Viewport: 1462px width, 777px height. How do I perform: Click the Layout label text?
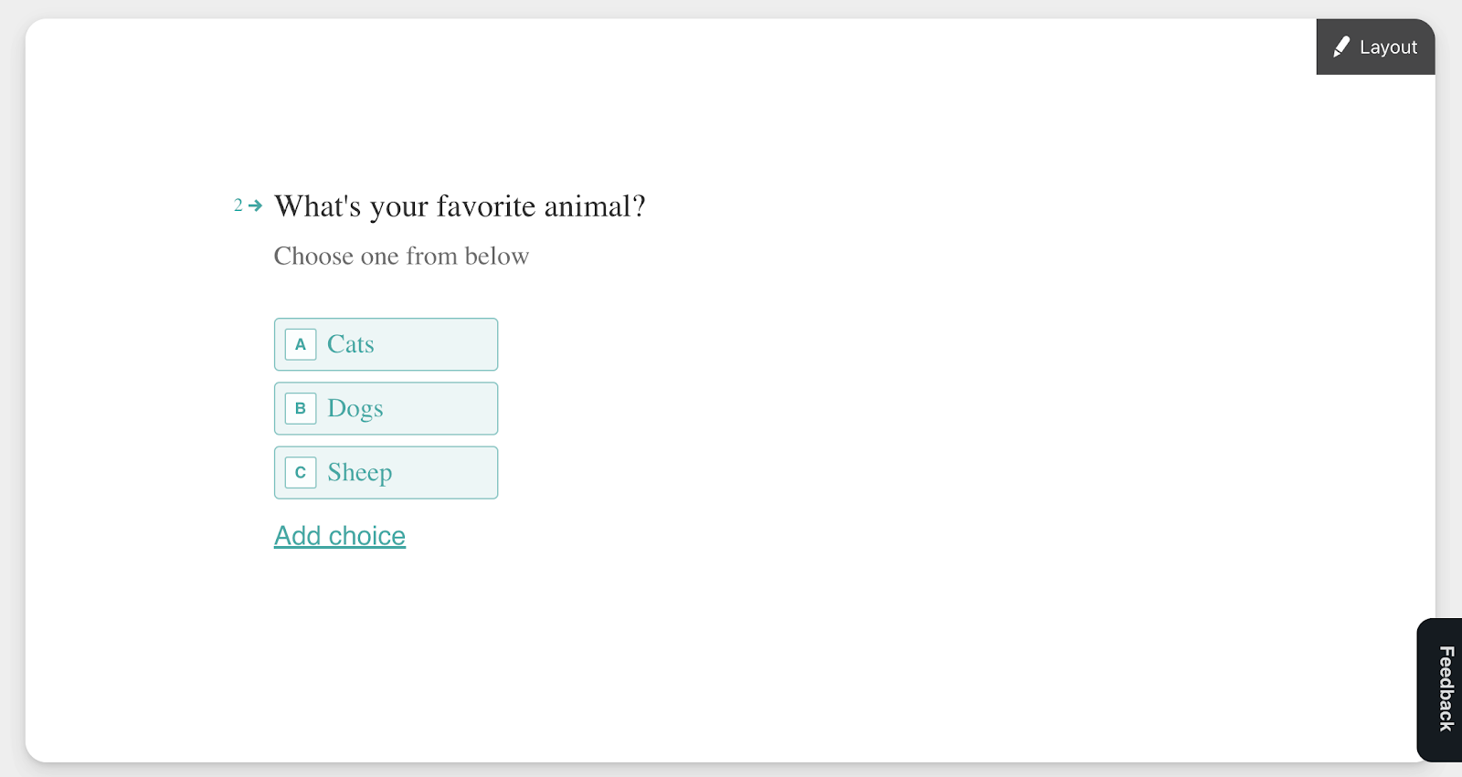(x=1388, y=47)
